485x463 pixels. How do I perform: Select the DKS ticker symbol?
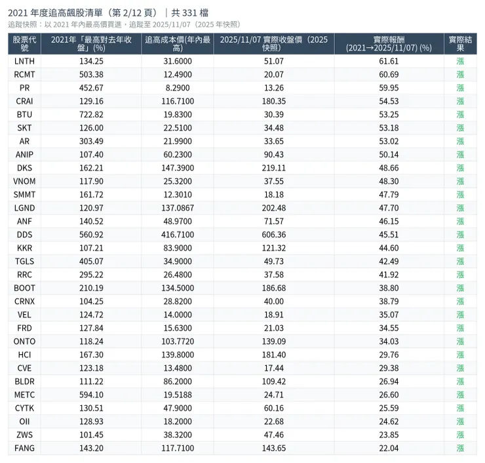24,168
